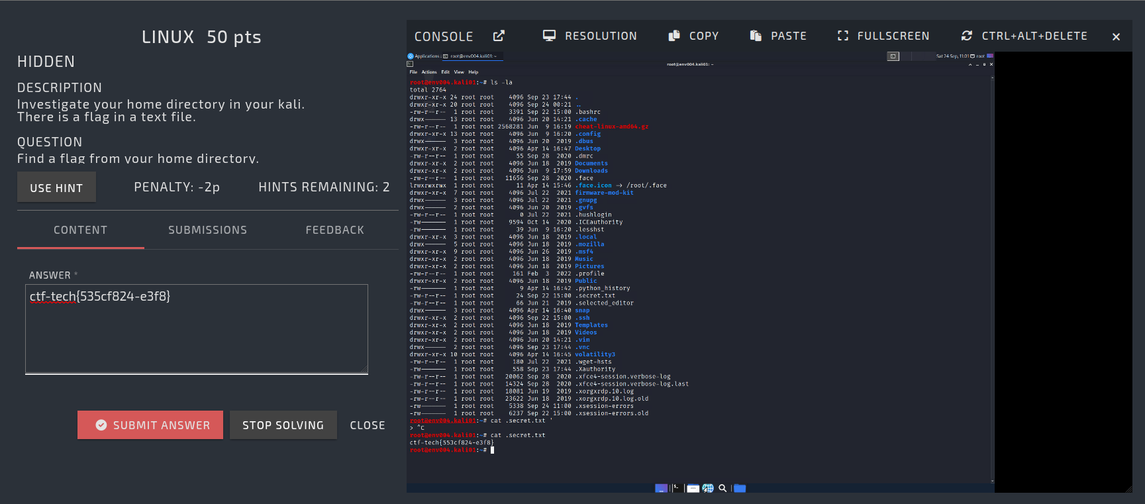Open the search magnifier in Kali dock
Image resolution: width=1145 pixels, height=504 pixels.
point(722,488)
